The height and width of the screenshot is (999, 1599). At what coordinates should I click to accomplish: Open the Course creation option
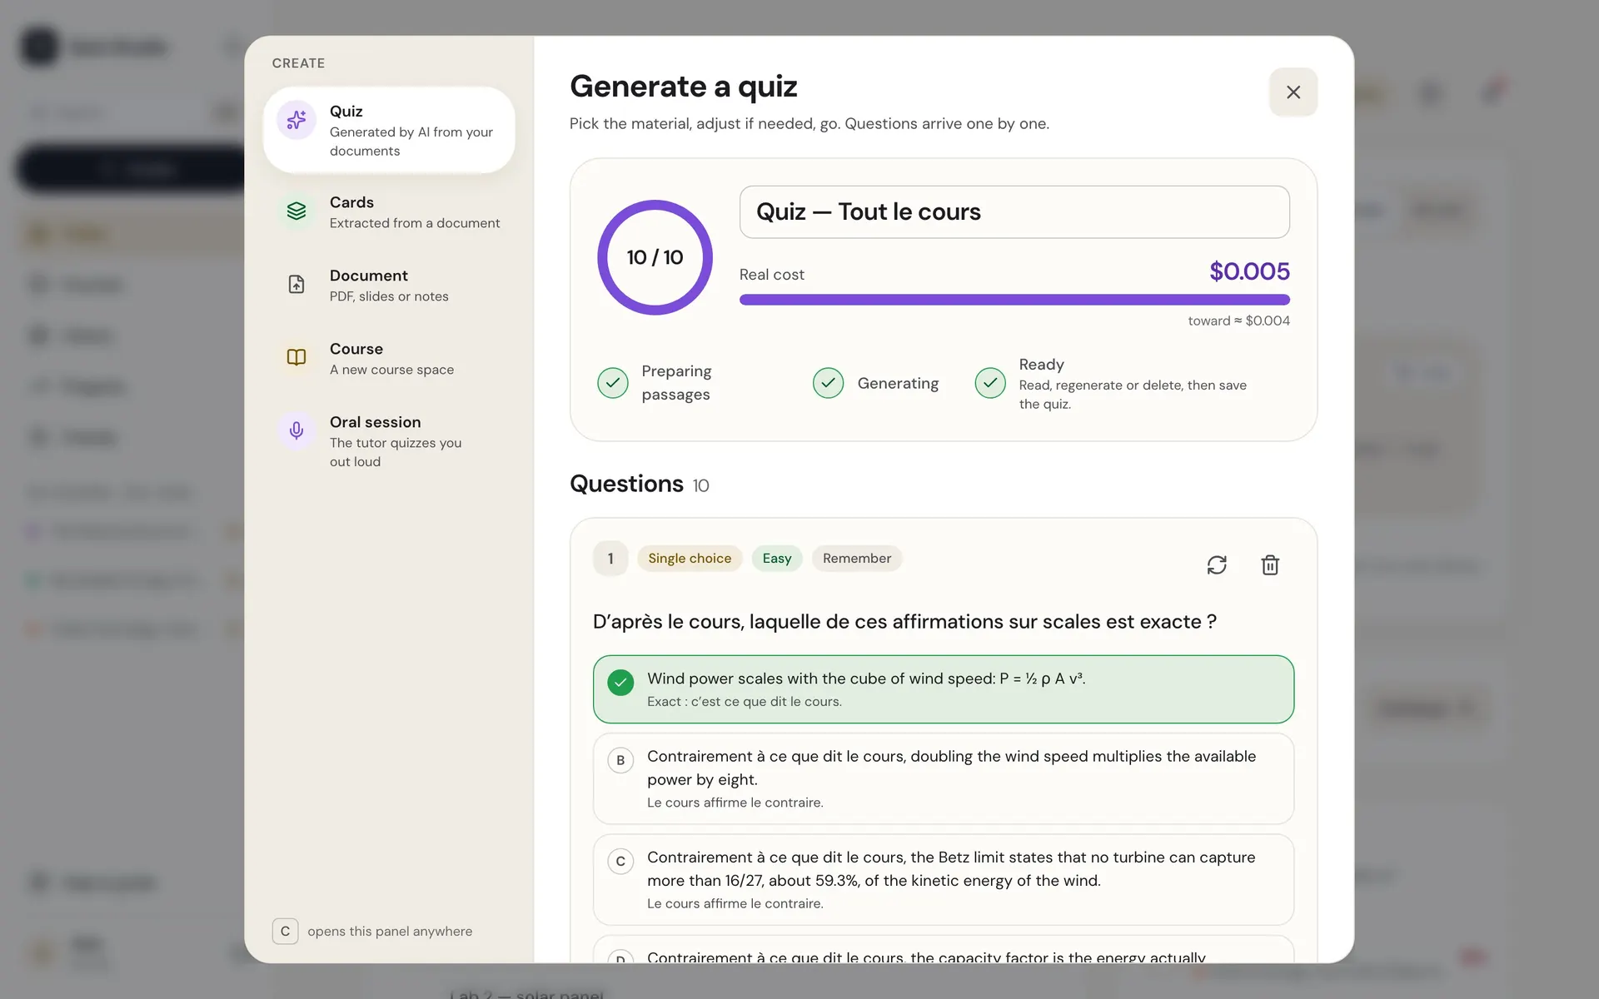389,359
